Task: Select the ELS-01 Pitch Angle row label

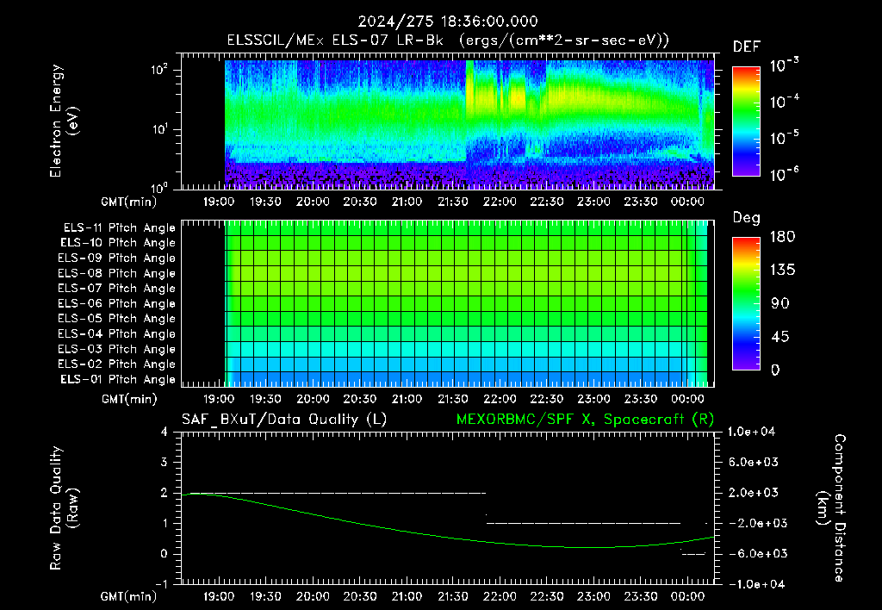Action: [x=117, y=380]
